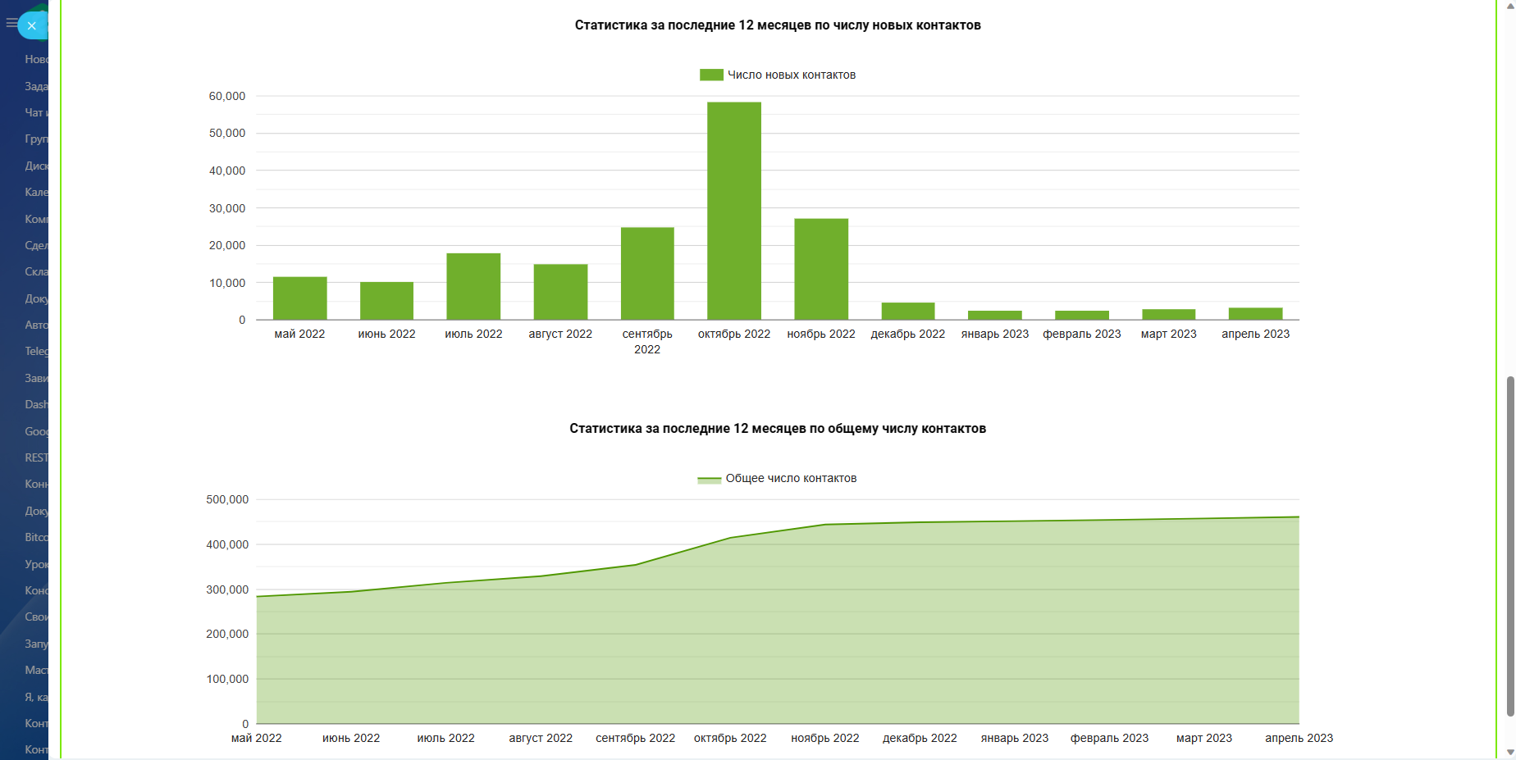
Task: Click the 300,000 y-axis label
Action: [x=227, y=589]
